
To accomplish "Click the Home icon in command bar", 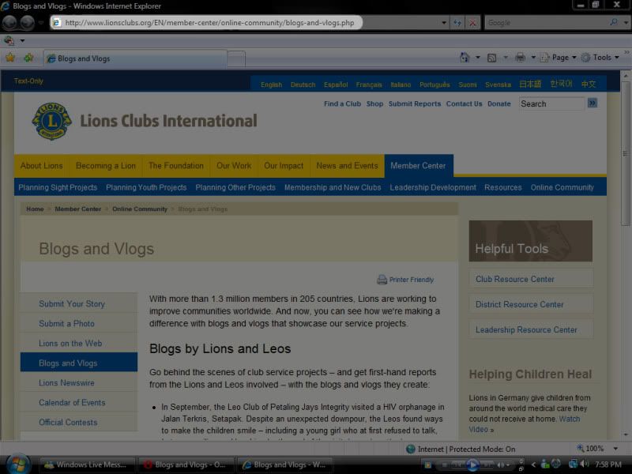I will tap(465, 58).
